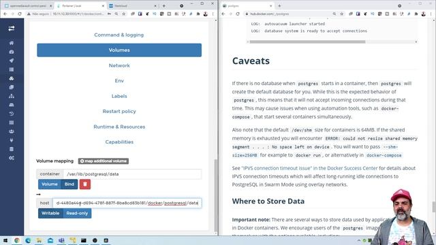Click the Where to Store Data heading
Screen dimensions: 436x245
268,201
